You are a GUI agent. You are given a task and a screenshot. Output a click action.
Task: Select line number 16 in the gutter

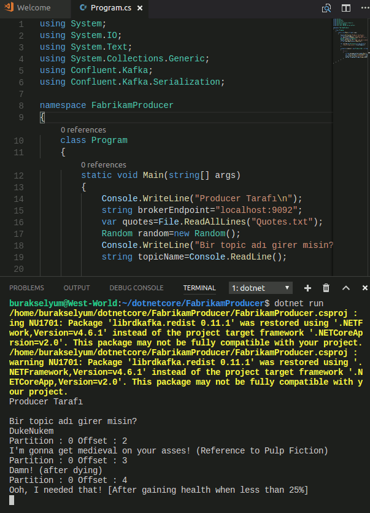click(x=18, y=221)
